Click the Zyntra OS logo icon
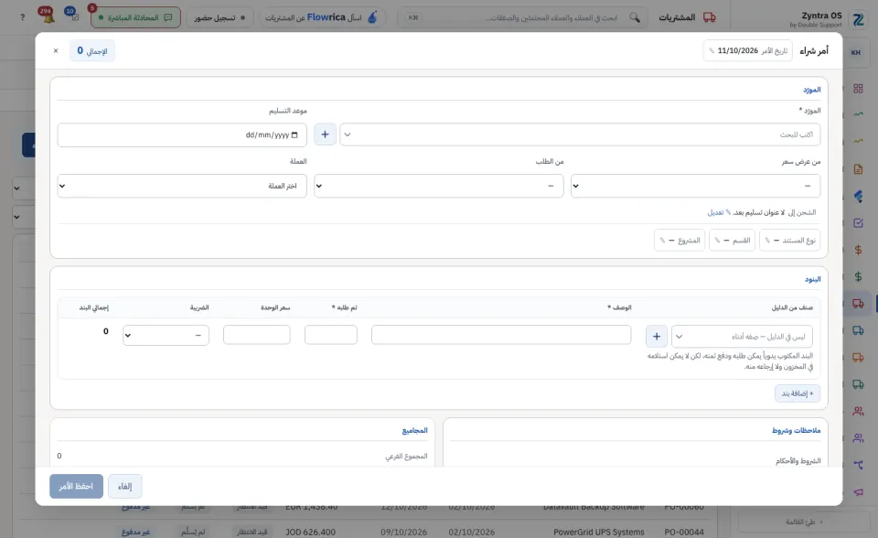This screenshot has width=878, height=538. tap(858, 19)
